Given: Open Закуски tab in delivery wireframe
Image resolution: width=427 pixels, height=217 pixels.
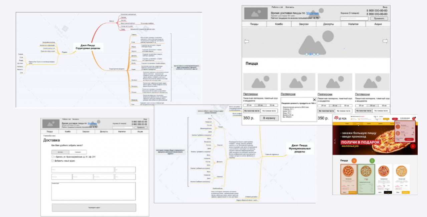Looking at the screenshot, I should pos(86,132).
